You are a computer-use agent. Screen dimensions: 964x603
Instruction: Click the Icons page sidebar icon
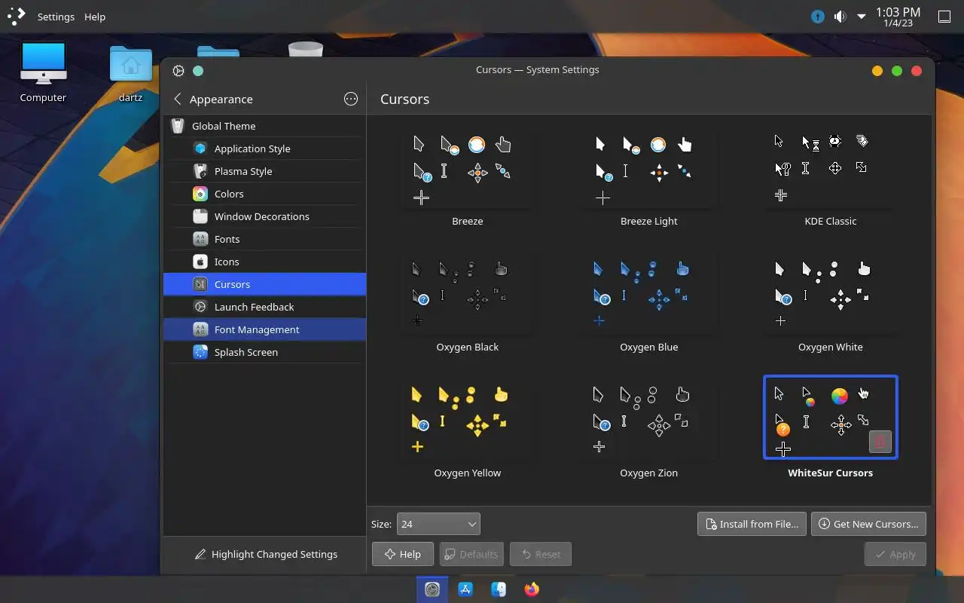(200, 262)
